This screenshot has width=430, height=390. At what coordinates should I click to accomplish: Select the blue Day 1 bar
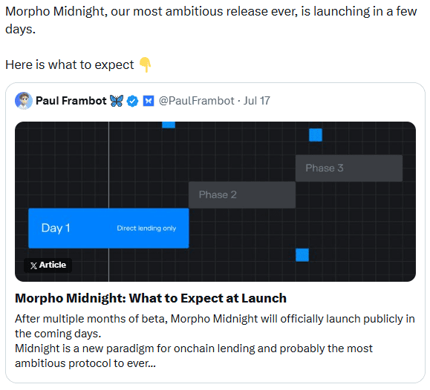pyautogui.click(x=108, y=228)
